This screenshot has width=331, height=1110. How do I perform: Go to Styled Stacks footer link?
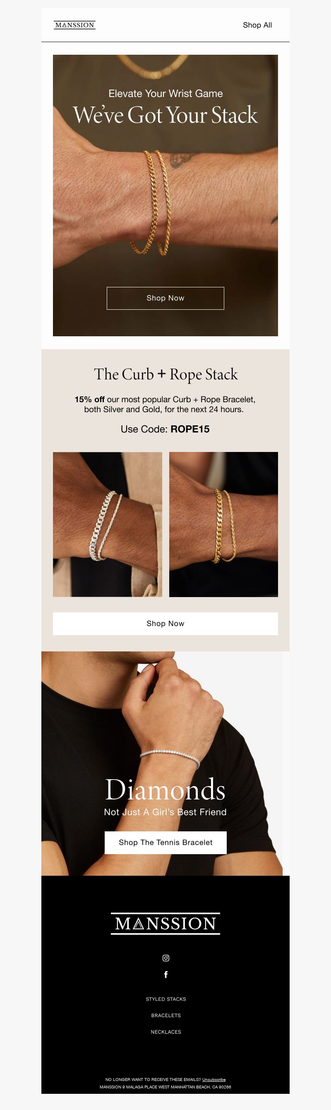[165, 999]
